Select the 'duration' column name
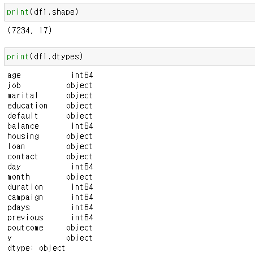This screenshot has height=257, width=255. coord(25,187)
